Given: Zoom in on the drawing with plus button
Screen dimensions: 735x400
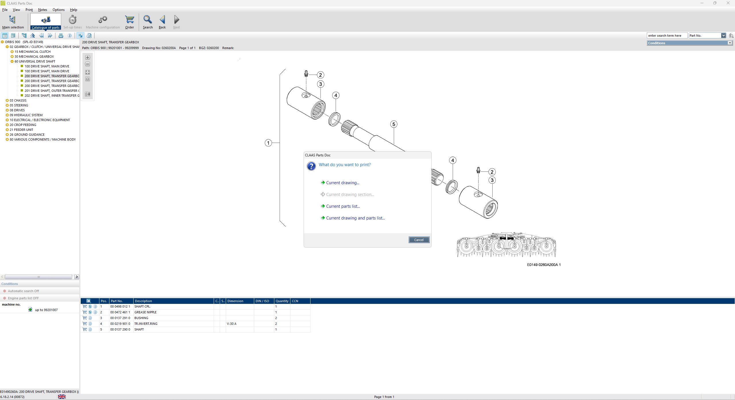Looking at the screenshot, I should click(88, 57).
